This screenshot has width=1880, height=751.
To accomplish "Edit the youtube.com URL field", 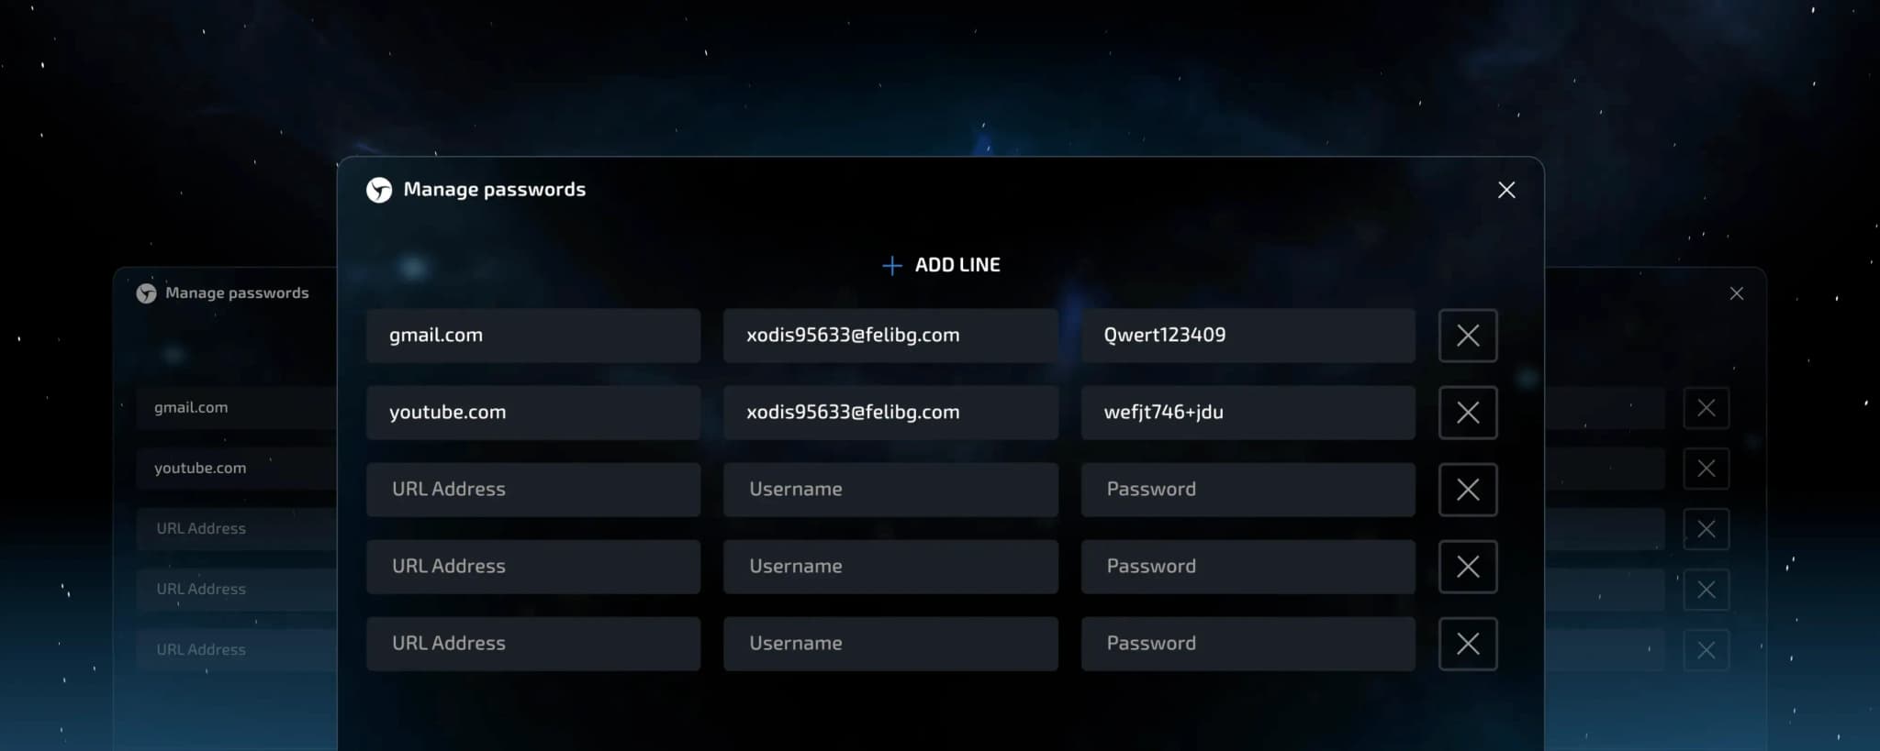I will (532, 413).
